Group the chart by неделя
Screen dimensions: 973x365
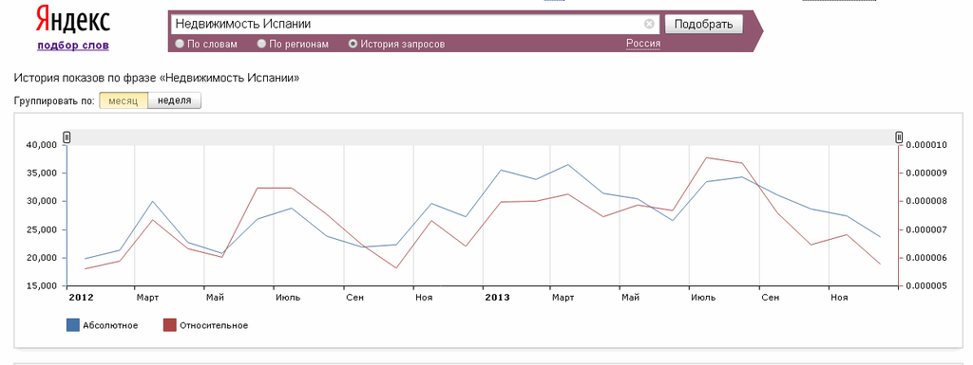pos(175,100)
